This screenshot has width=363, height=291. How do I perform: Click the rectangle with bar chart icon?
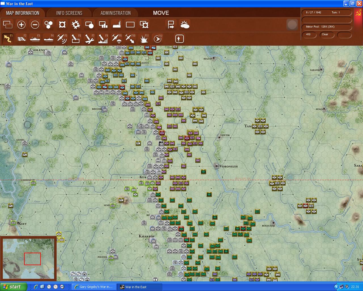point(103,25)
